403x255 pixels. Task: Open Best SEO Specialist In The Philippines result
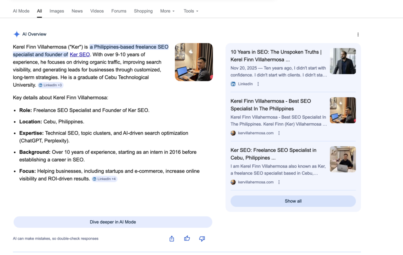point(271,105)
